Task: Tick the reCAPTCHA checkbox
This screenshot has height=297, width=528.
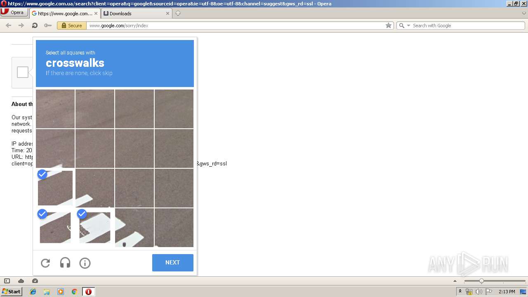Action: pos(23,72)
